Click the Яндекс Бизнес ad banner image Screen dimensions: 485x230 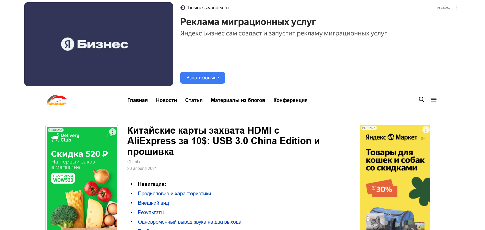coord(99,44)
